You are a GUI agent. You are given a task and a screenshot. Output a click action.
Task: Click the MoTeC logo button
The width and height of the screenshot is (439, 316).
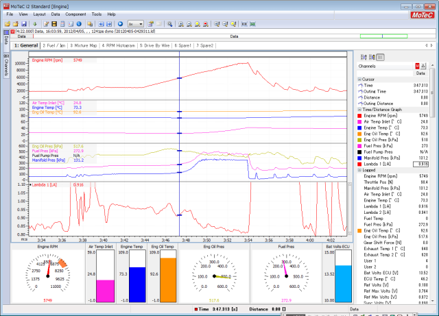[x=423, y=15]
